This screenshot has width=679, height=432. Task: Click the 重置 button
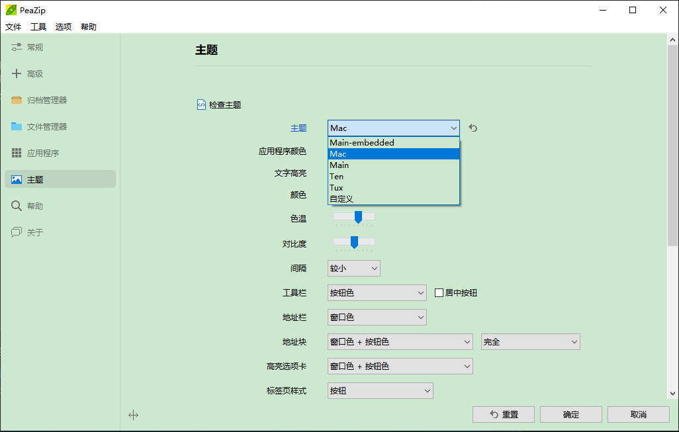click(x=504, y=414)
